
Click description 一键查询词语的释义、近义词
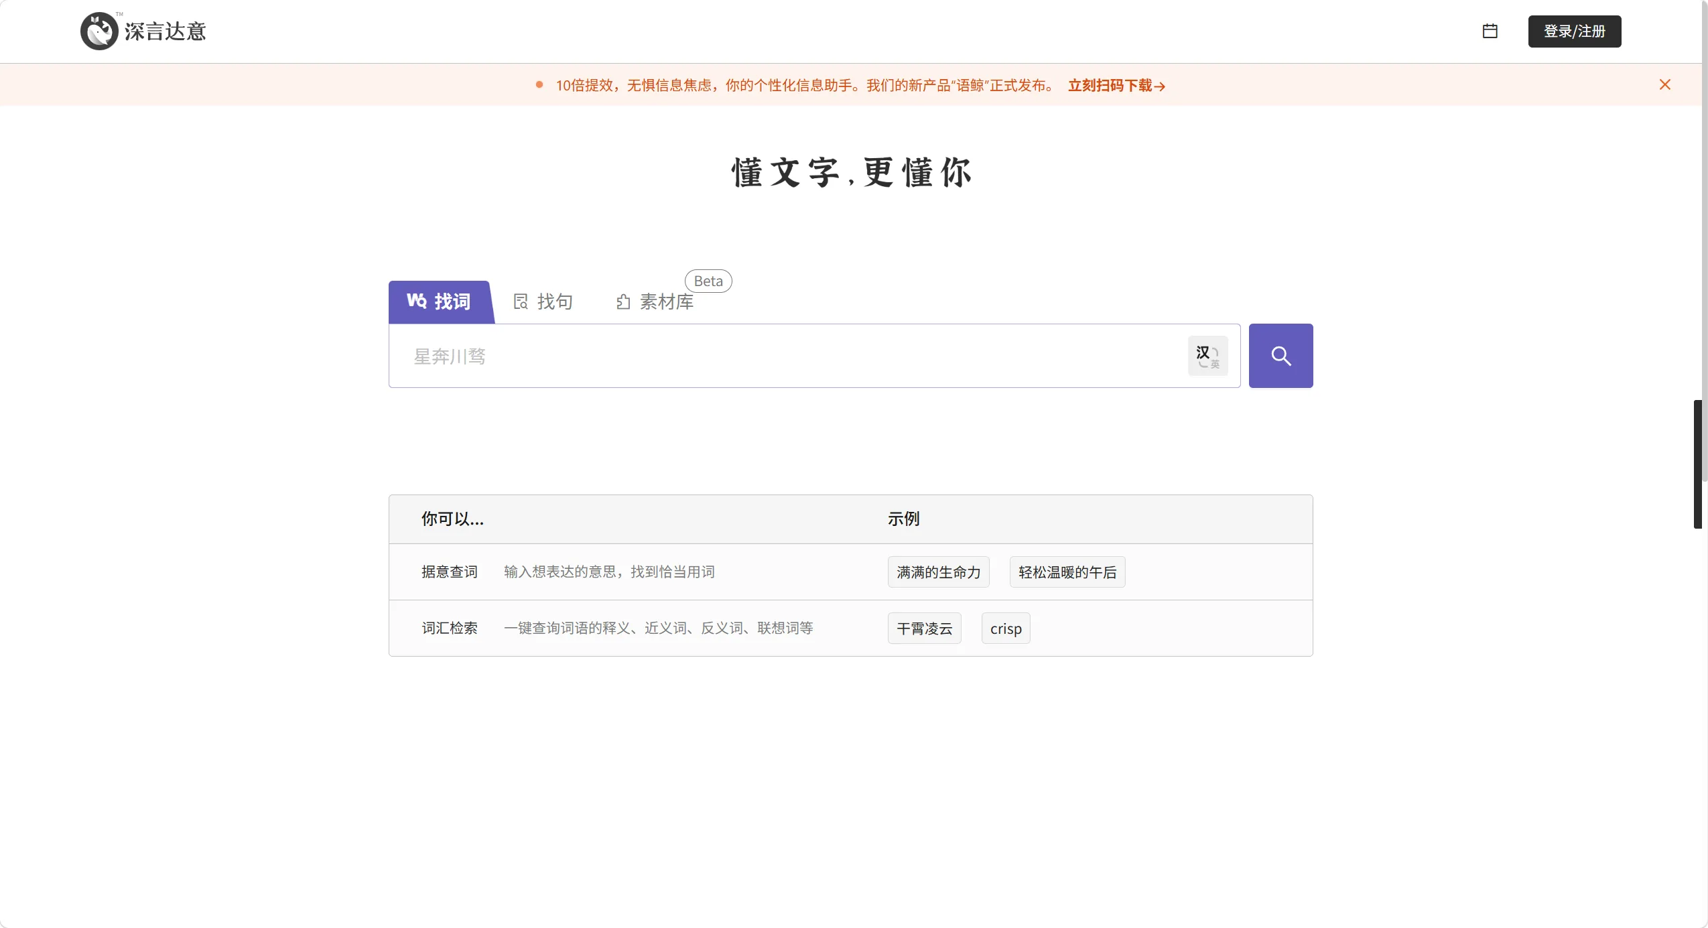pos(658,628)
